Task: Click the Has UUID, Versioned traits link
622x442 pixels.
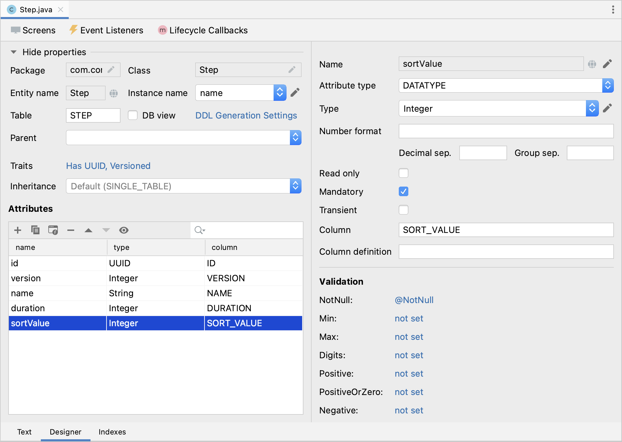Action: pyautogui.click(x=108, y=166)
